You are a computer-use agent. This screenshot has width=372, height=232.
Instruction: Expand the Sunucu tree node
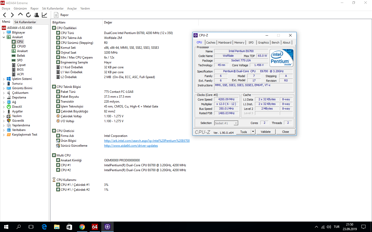pyautogui.click(x=4, y=84)
